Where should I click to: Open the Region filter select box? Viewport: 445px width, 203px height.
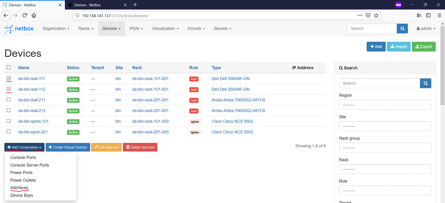(x=385, y=105)
